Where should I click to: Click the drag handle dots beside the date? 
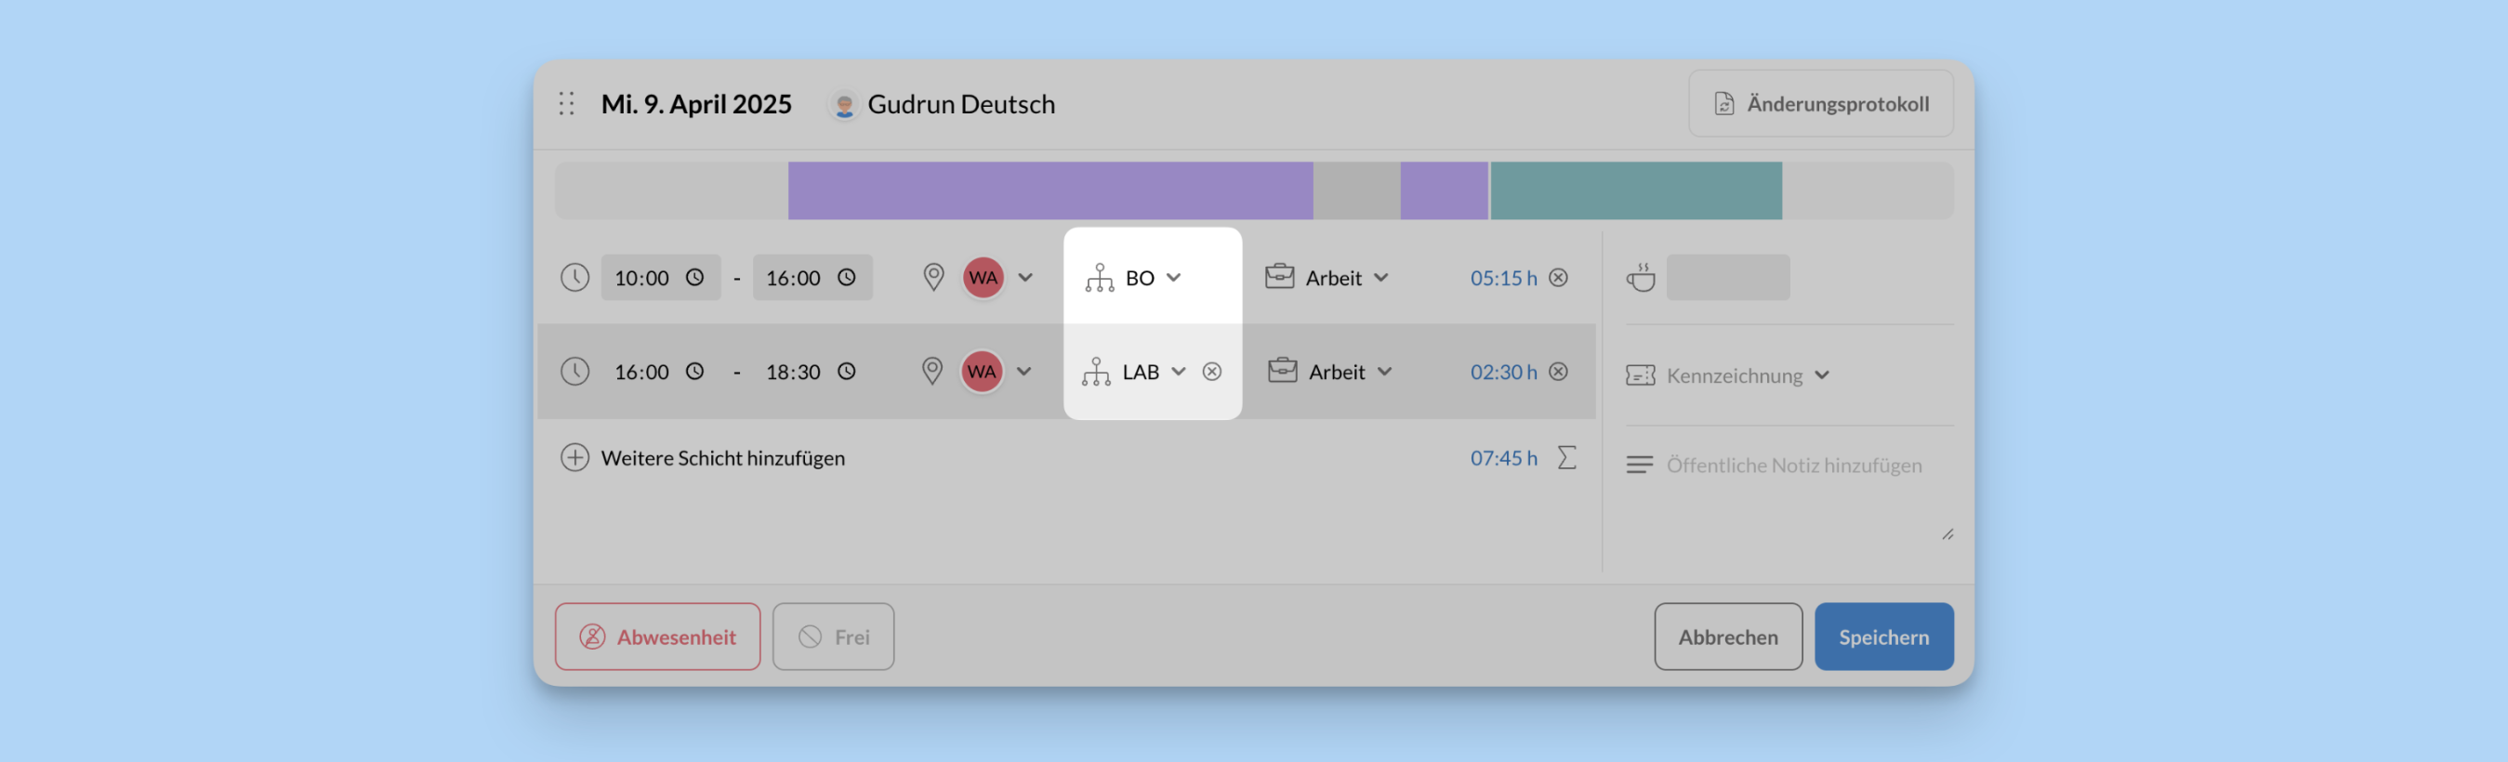[567, 104]
